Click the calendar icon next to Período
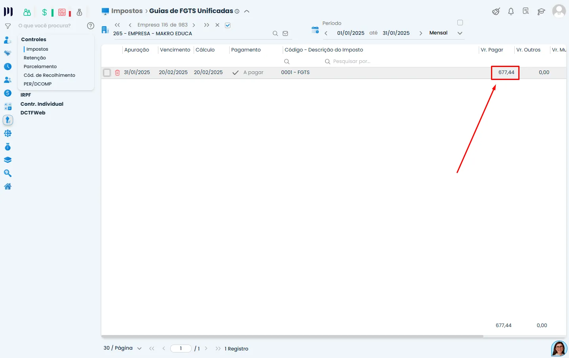The width and height of the screenshot is (569, 358). point(315,30)
